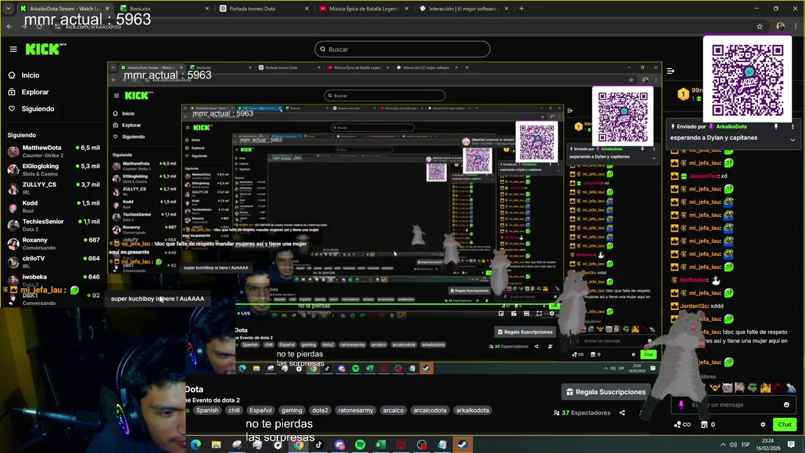Open Excel from taskbar
Screen dimensions: 805x453
(x=380, y=445)
